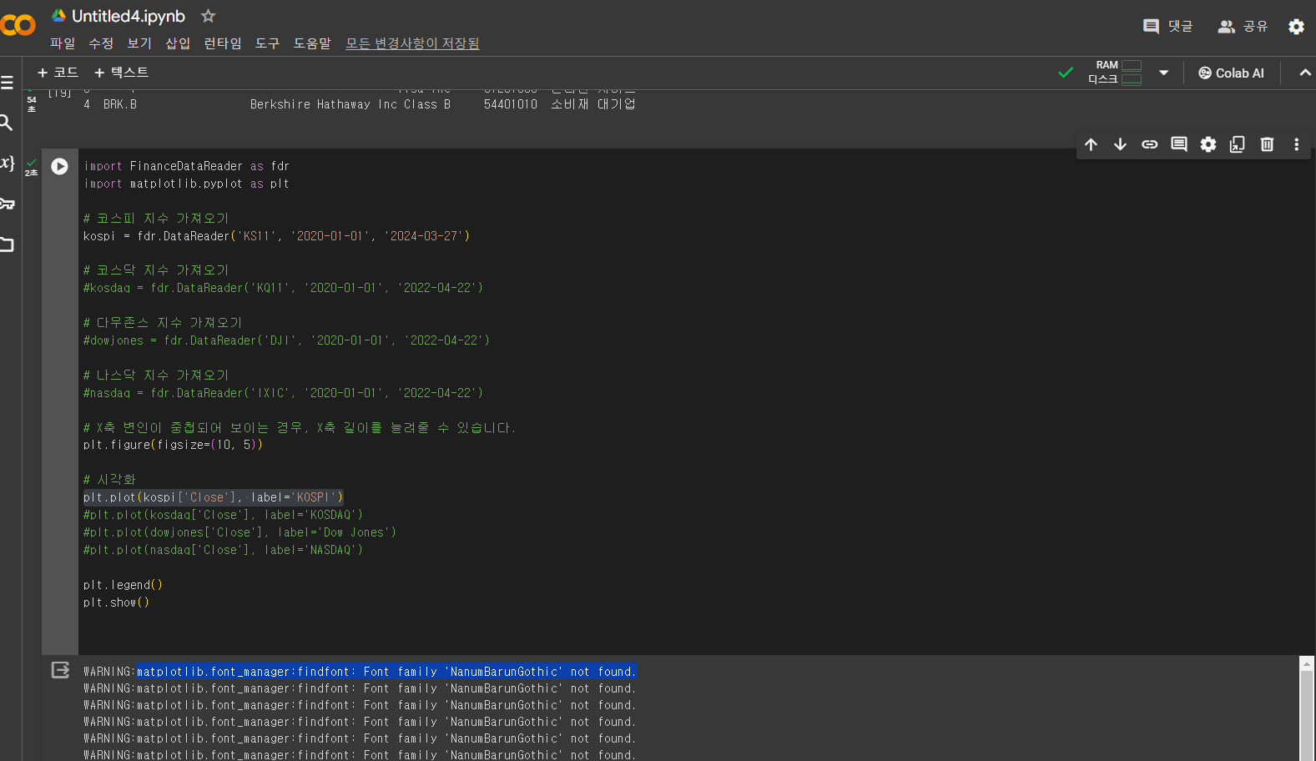Open more cell actions menu
This screenshot has height=761, width=1316.
click(1296, 144)
